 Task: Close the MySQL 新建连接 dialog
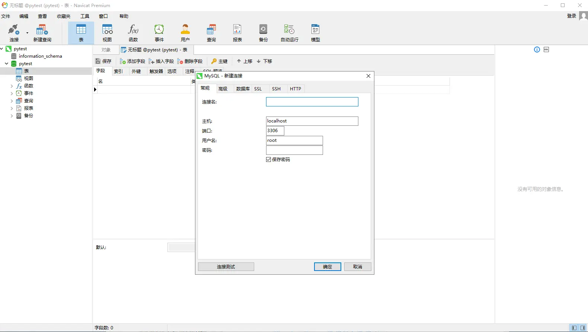tap(368, 76)
